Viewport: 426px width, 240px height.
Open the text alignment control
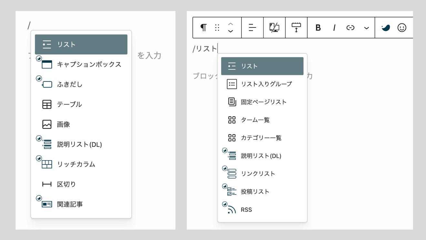click(x=252, y=28)
